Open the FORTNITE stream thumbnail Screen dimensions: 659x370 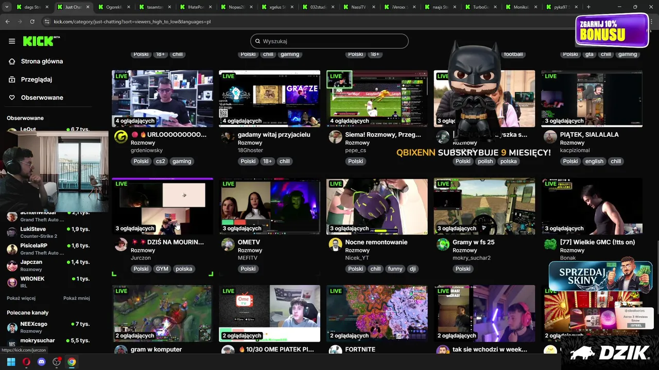pyautogui.click(x=377, y=313)
